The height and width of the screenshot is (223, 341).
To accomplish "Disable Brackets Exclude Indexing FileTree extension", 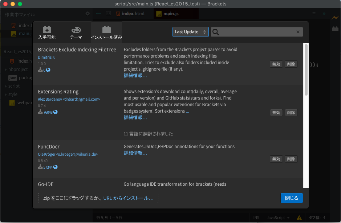I will tap(276, 64).
